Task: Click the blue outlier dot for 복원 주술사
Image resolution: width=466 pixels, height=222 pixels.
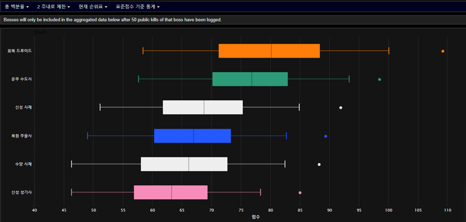Action: coord(326,136)
